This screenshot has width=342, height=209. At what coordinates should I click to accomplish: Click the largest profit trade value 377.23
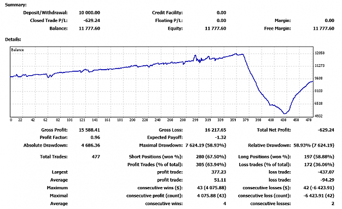(x=218, y=172)
